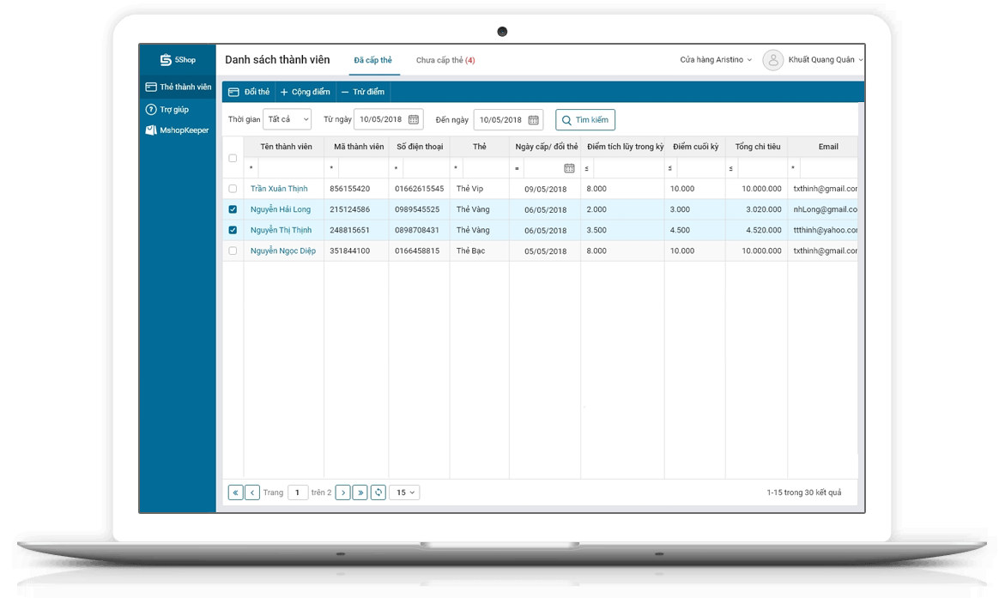
Task: Open Ngày cấp filter operator =
Action: click(x=517, y=168)
